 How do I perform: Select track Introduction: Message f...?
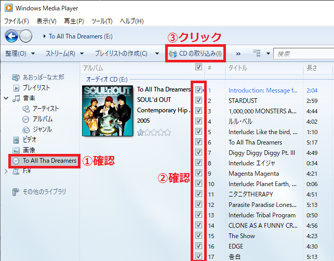tap(263, 90)
